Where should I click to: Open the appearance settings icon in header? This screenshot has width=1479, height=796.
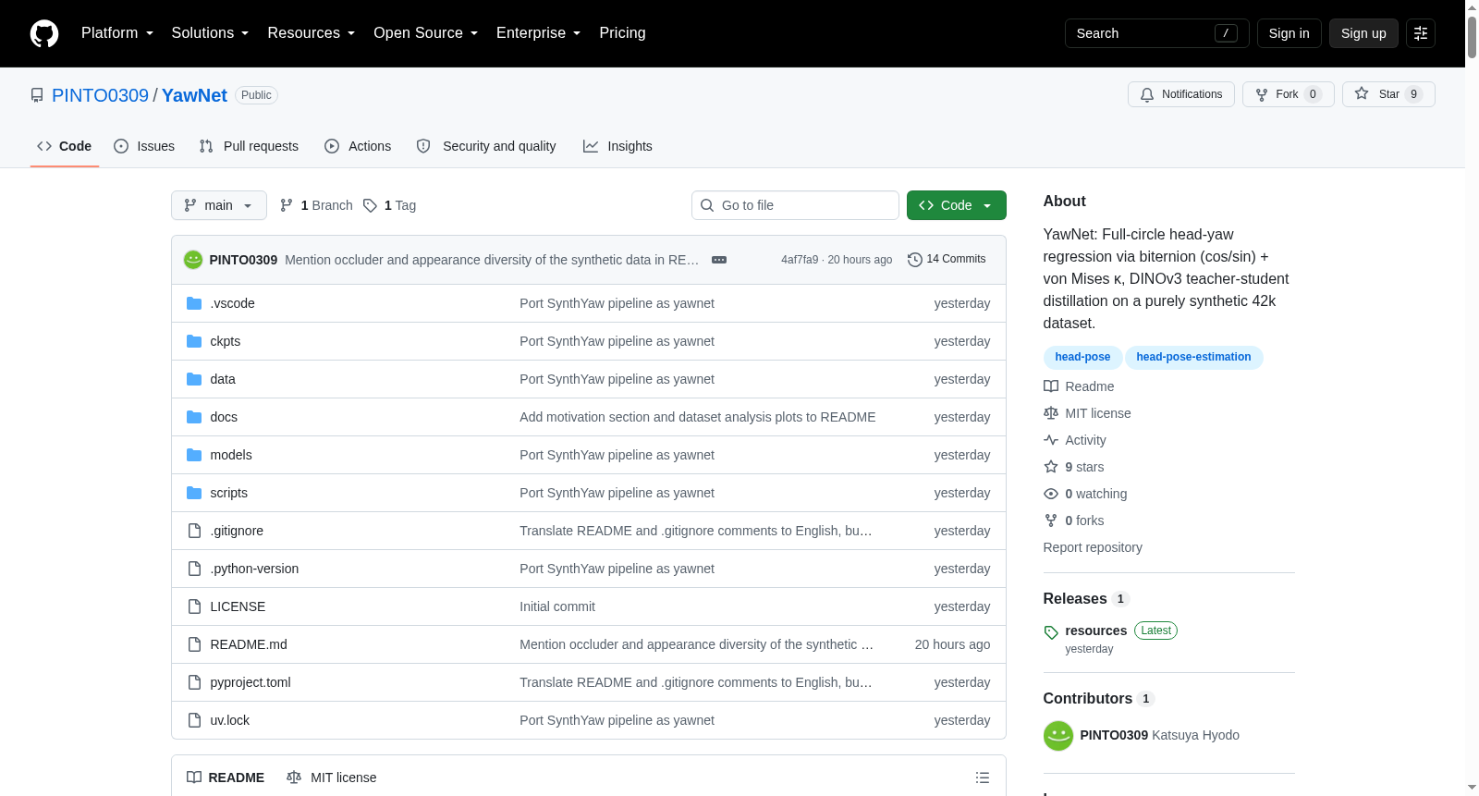(1421, 33)
